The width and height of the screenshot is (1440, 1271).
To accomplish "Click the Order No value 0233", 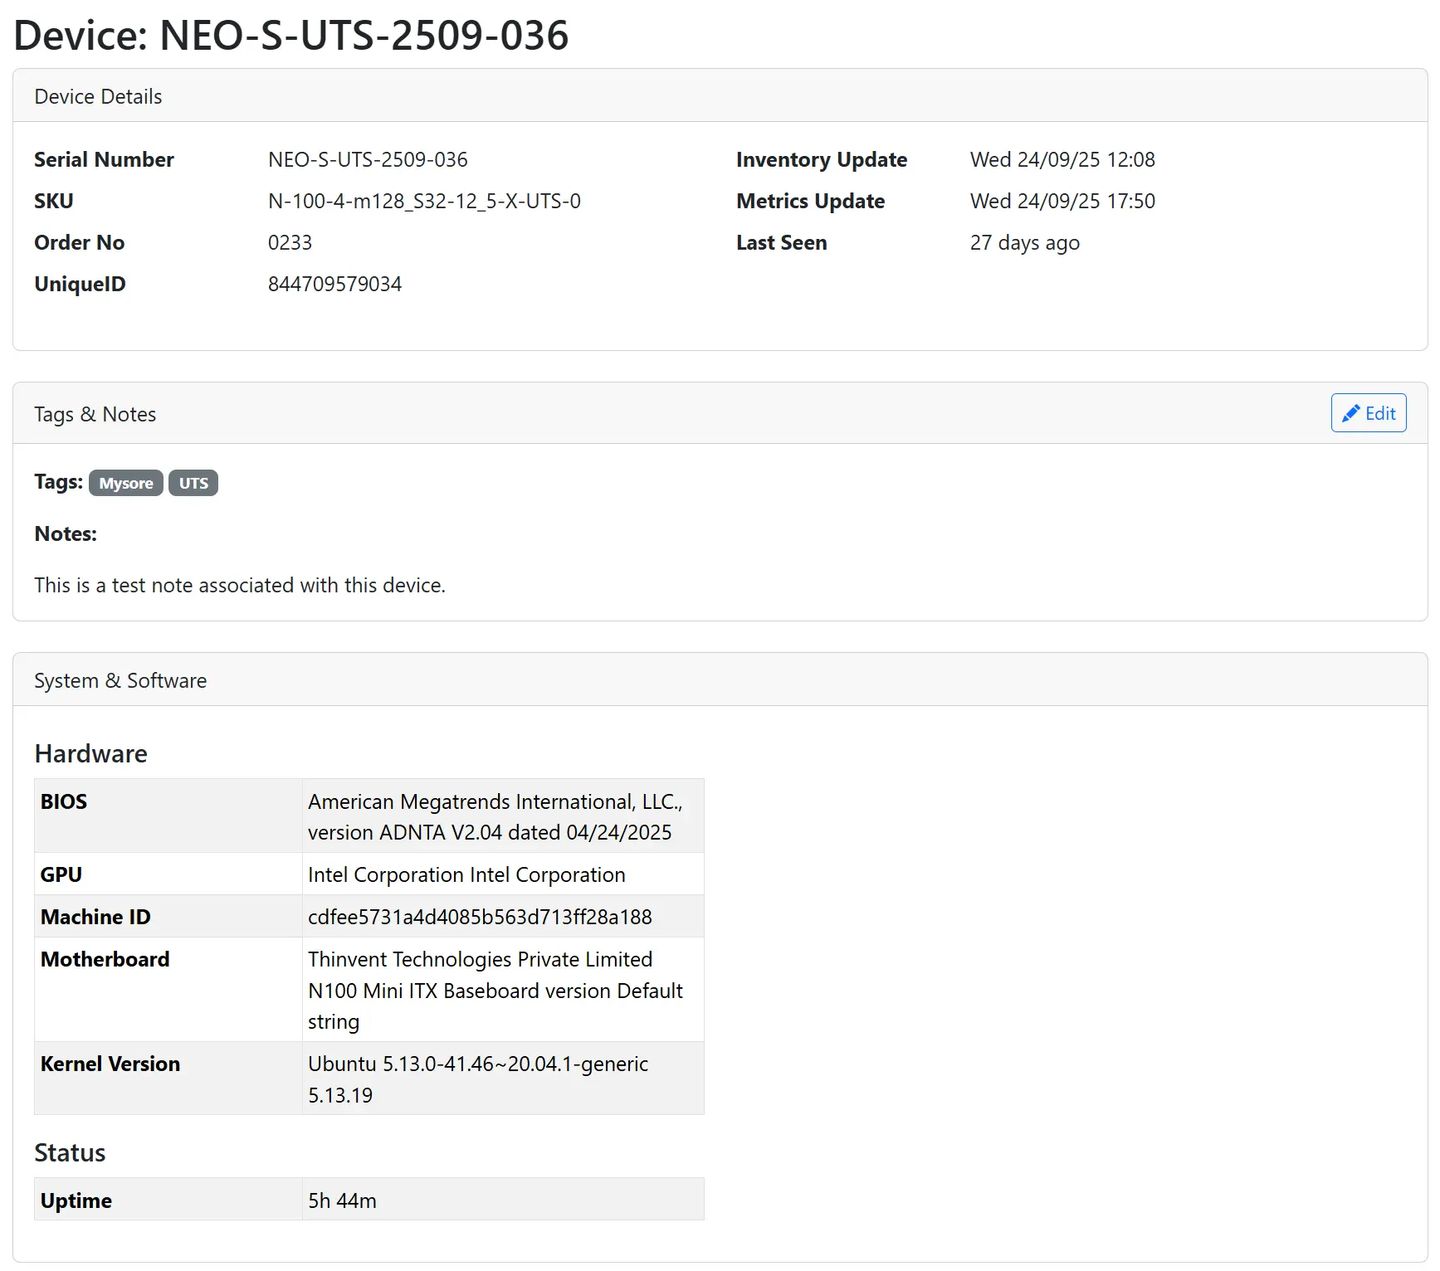I will pyautogui.click(x=290, y=242).
